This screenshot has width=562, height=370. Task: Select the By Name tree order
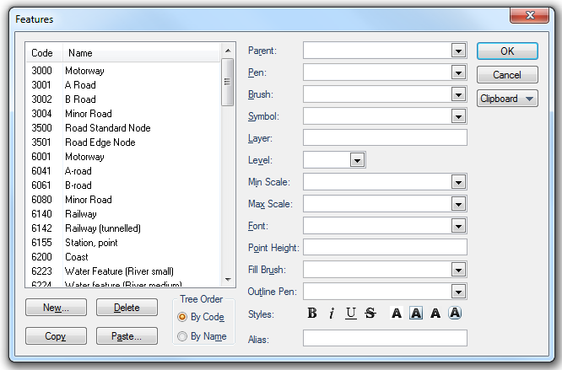pos(182,336)
